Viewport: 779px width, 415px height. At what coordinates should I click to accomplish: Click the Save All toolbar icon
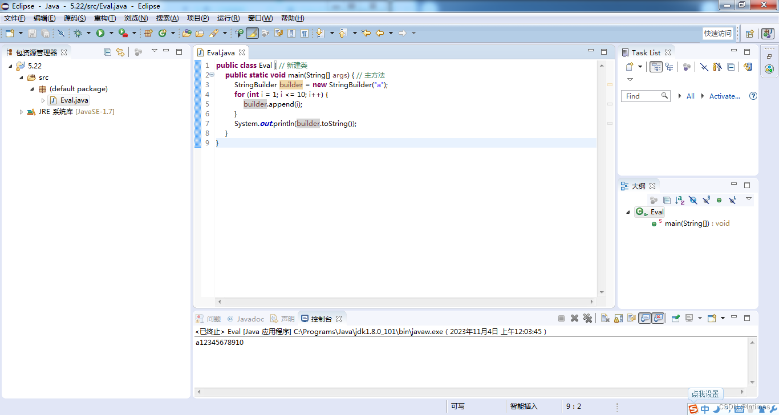(x=45, y=33)
